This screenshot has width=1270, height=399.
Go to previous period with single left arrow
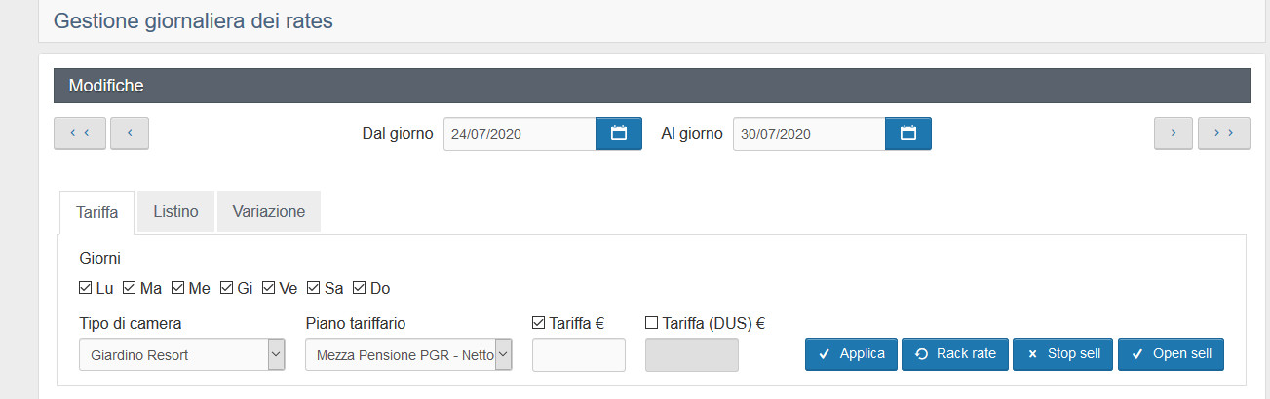pyautogui.click(x=130, y=133)
